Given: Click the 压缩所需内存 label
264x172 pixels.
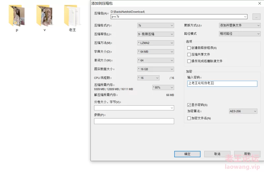Looking at the screenshot, I should [x=104, y=85].
